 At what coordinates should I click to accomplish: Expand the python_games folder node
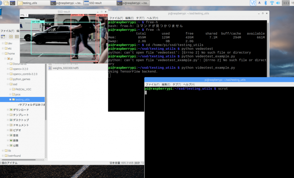(x=8, y=79)
